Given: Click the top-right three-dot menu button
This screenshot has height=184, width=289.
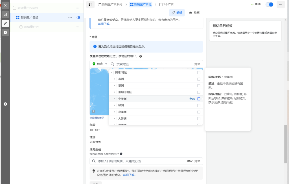Looking at the screenshot, I should (281, 5).
